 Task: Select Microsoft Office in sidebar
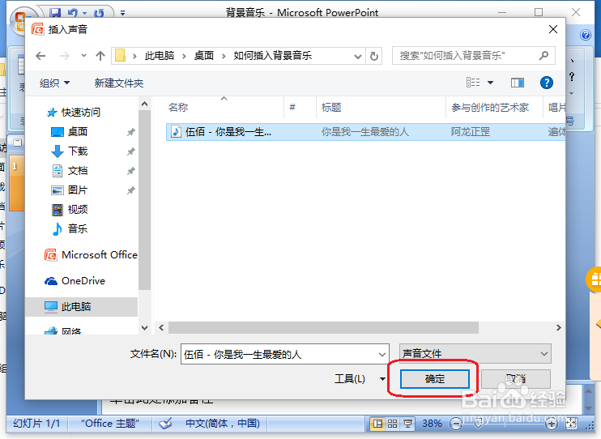(91, 255)
